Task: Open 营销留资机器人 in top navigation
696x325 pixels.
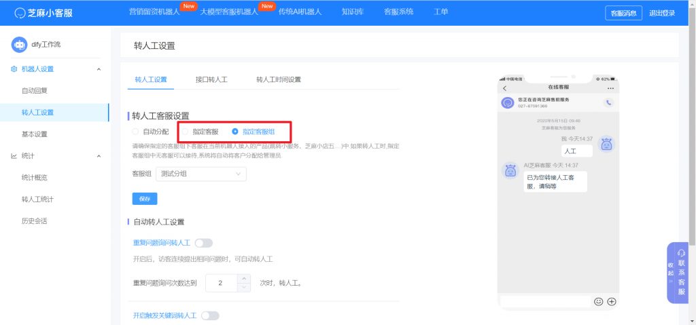Action: tap(154, 12)
